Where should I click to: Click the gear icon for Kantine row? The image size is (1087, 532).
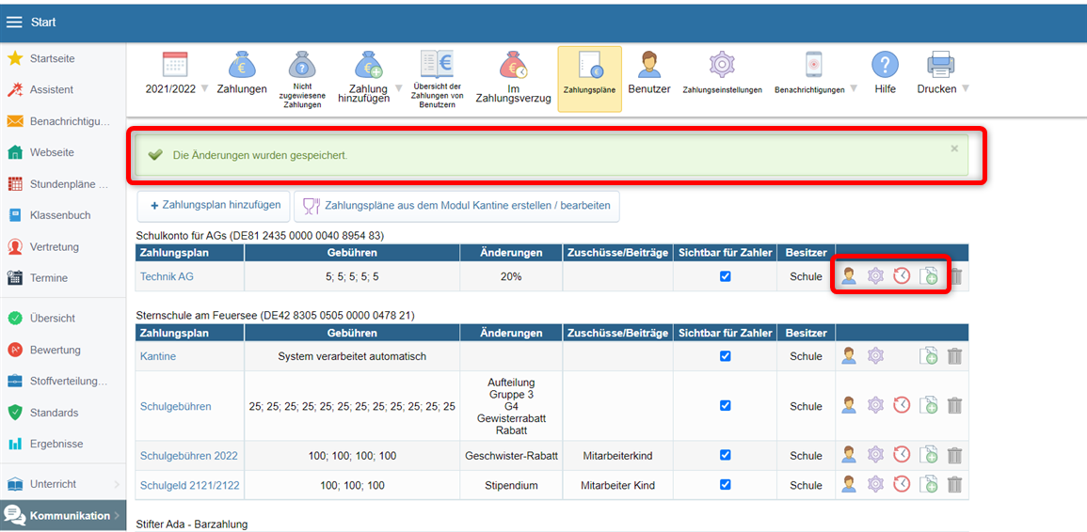tap(875, 356)
